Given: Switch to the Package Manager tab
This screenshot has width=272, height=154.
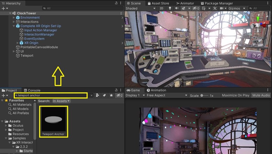Looking at the screenshot, I should pyautogui.click(x=217, y=3).
